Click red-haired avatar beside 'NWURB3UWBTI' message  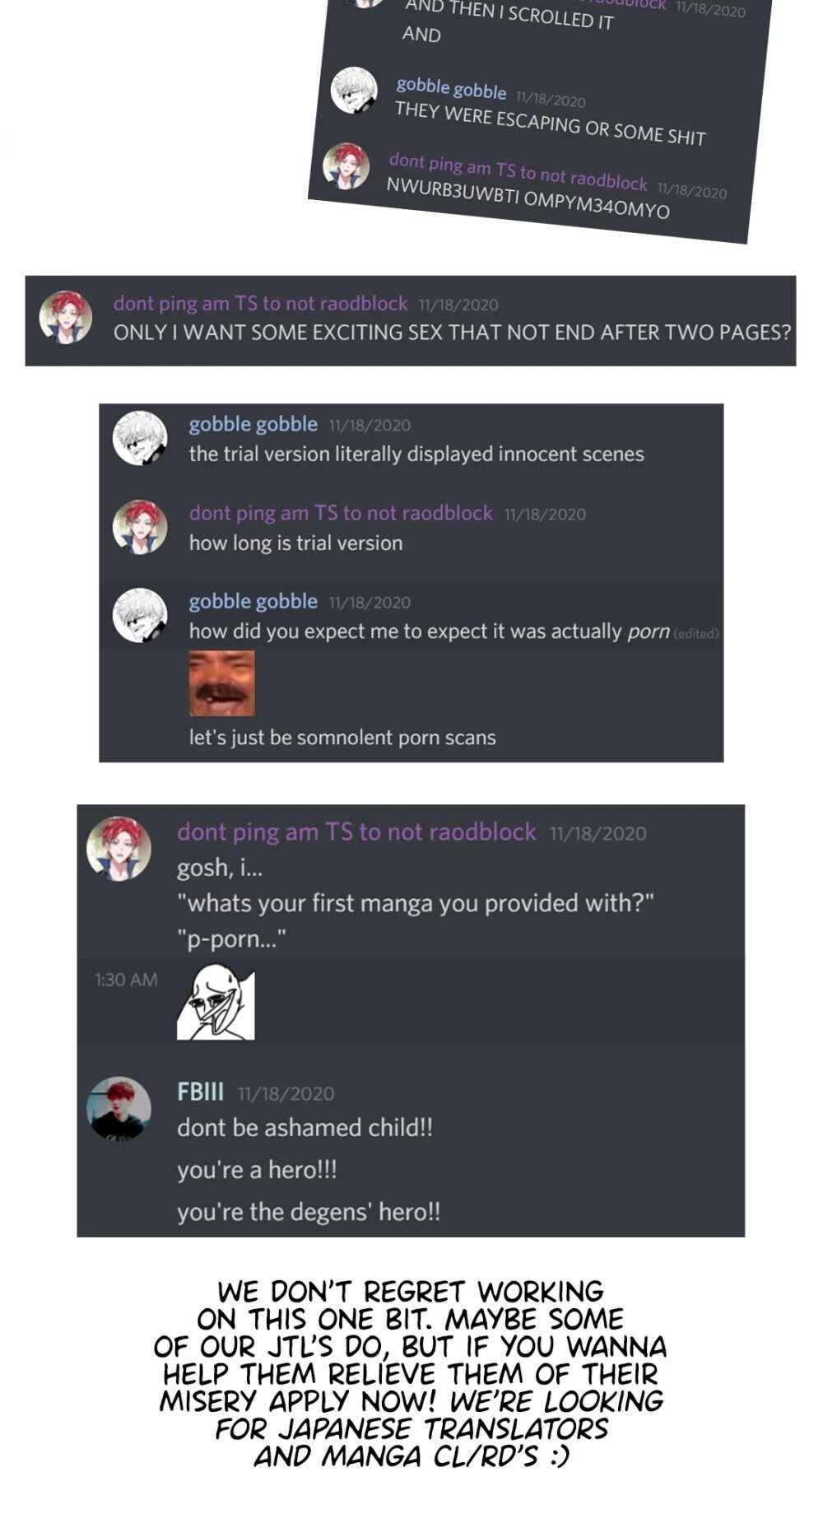346,165
